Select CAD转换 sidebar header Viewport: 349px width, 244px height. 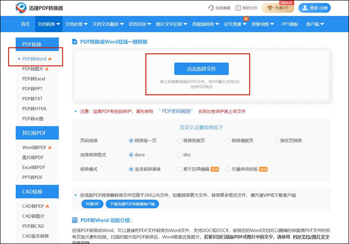pyautogui.click(x=37, y=191)
